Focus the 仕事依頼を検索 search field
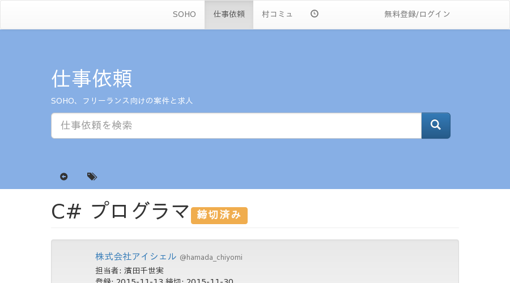 point(236,126)
